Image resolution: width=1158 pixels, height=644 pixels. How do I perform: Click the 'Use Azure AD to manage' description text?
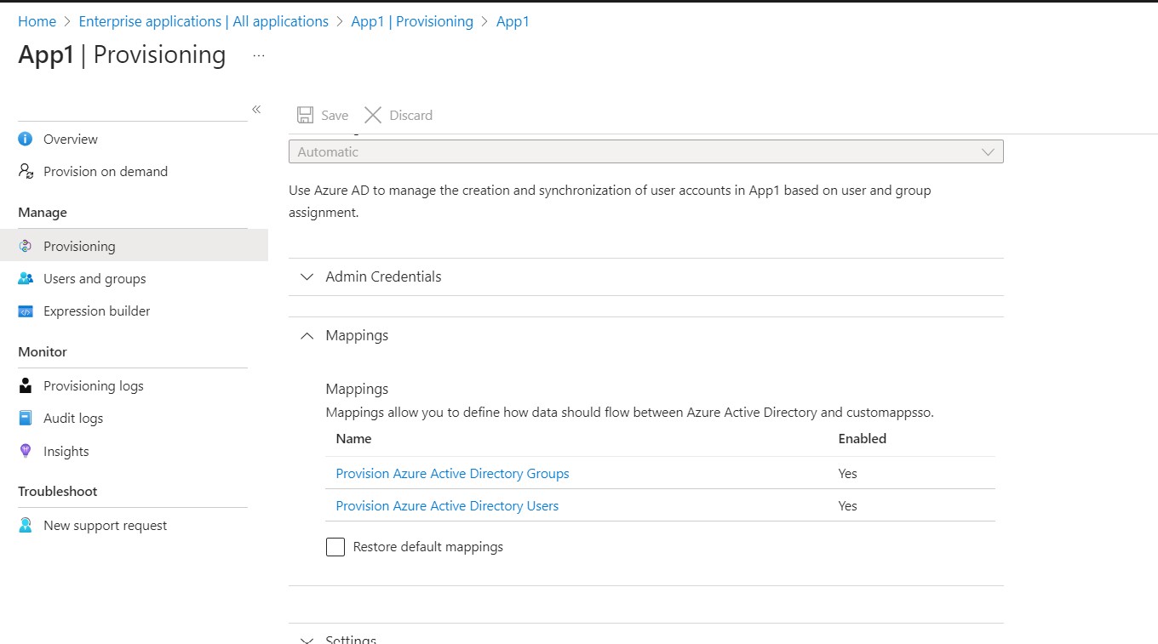[610, 201]
